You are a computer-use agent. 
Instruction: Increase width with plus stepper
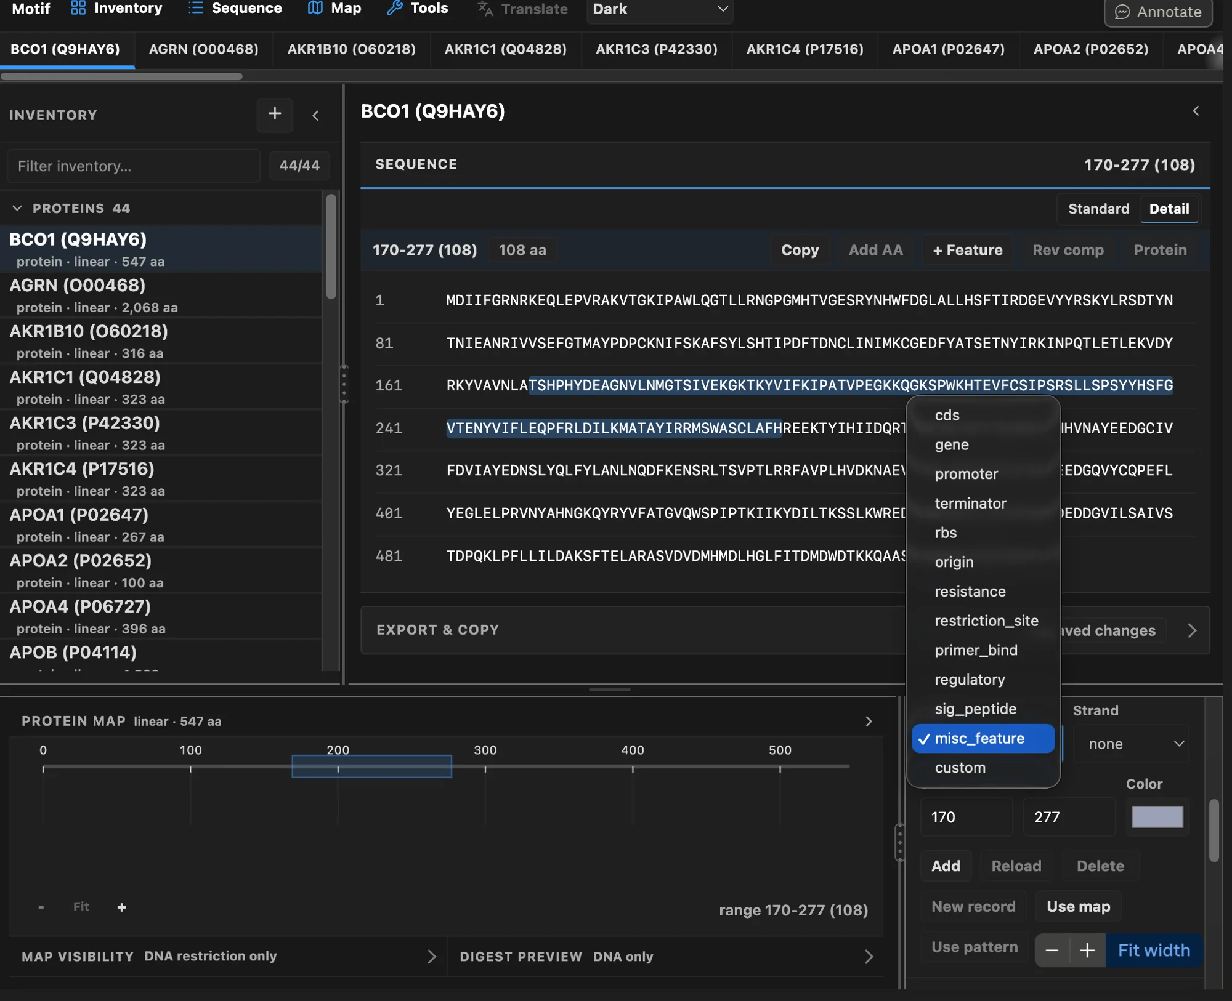[x=1087, y=950]
